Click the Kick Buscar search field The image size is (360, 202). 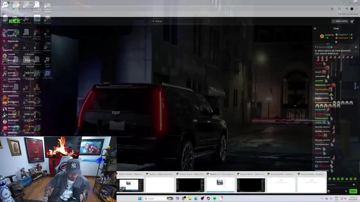(x=180, y=21)
